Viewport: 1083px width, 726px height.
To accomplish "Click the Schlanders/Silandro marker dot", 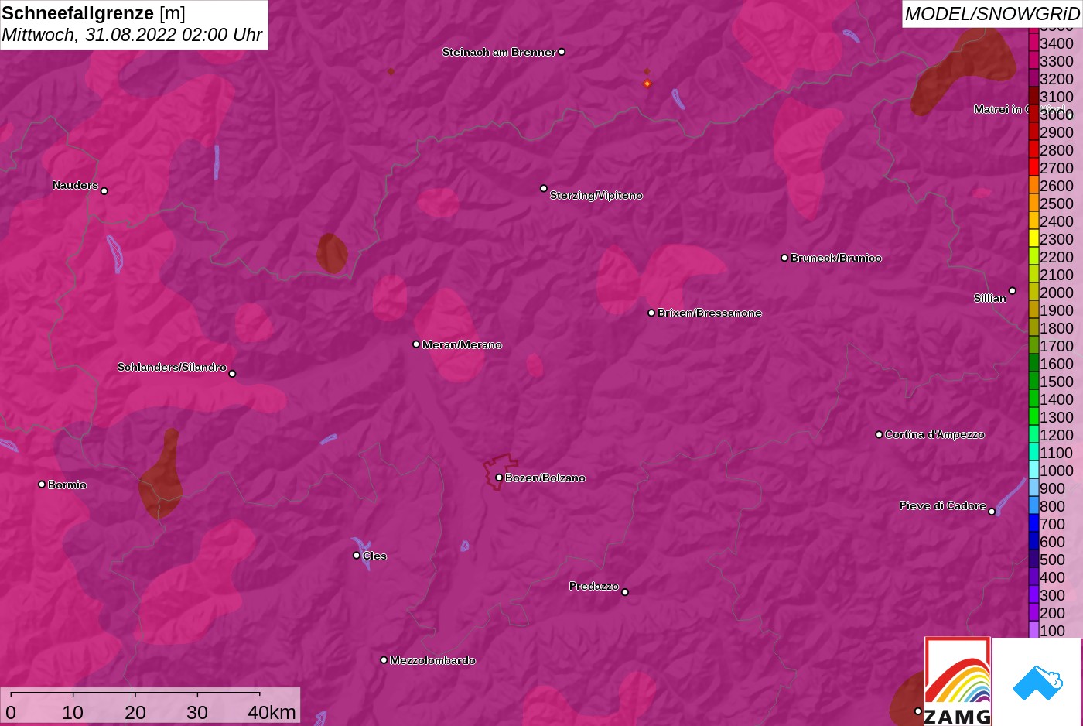I will (232, 374).
